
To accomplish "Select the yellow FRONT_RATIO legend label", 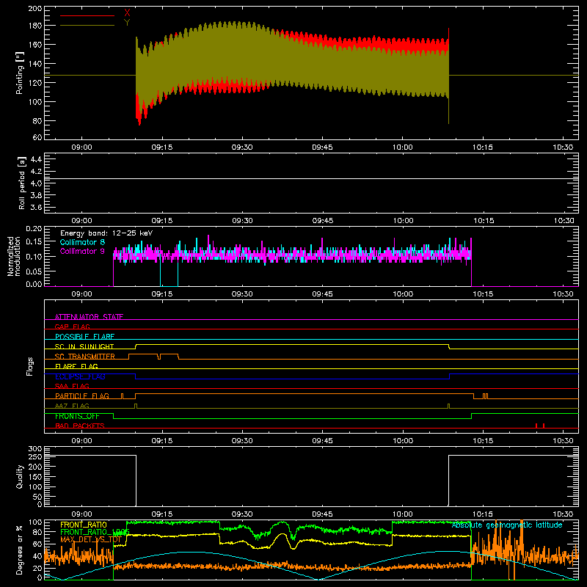I will pos(84,525).
